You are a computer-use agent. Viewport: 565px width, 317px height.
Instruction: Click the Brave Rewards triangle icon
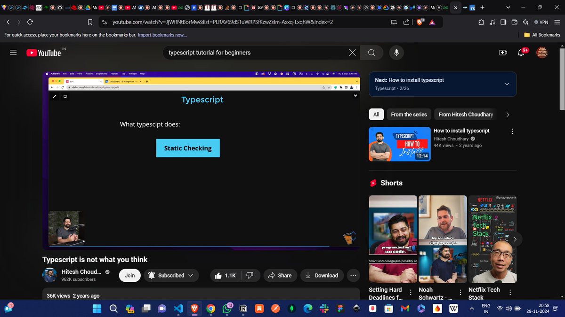[432, 22]
